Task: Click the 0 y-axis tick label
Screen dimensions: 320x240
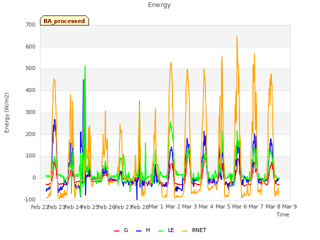Action: [x=34, y=178]
